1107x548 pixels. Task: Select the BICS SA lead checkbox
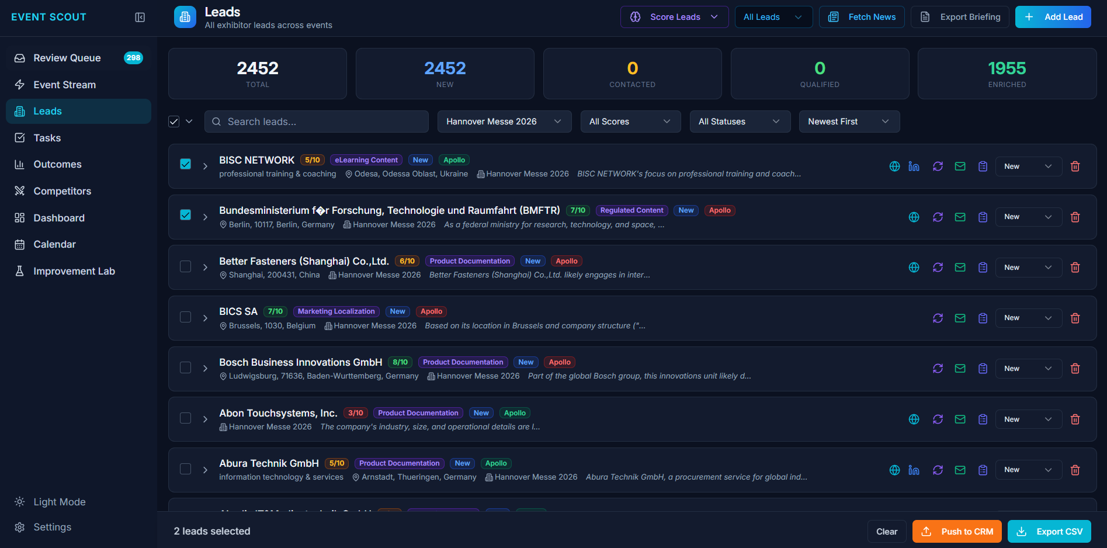pyautogui.click(x=185, y=317)
